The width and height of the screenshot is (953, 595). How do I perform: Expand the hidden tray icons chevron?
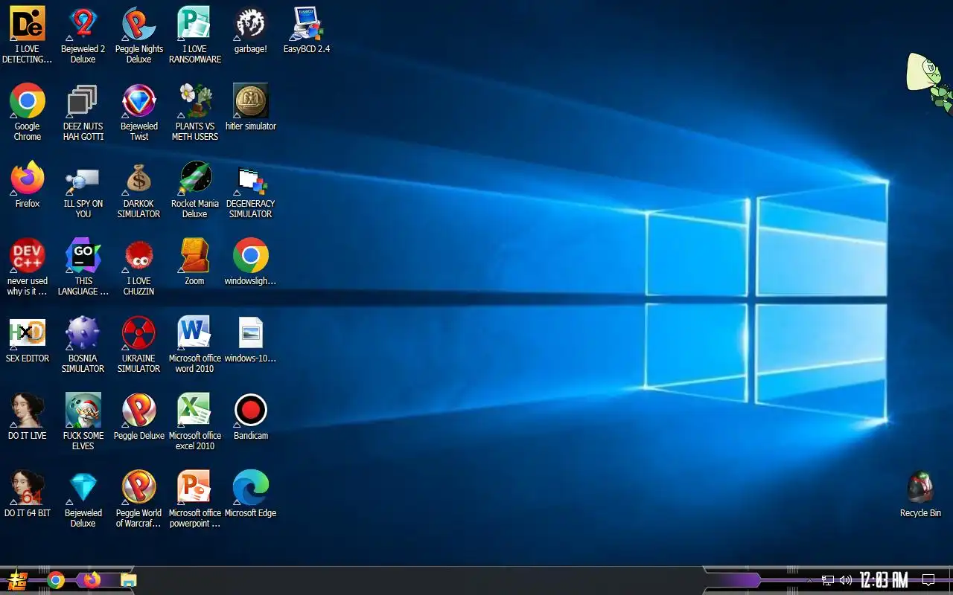[809, 580]
